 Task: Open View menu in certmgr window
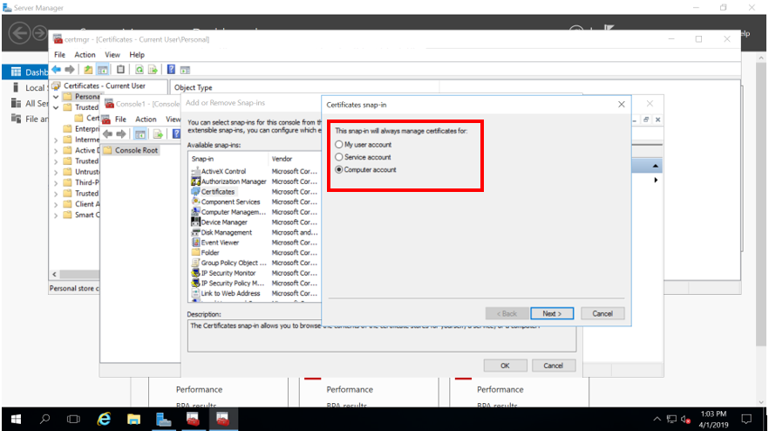pos(112,54)
